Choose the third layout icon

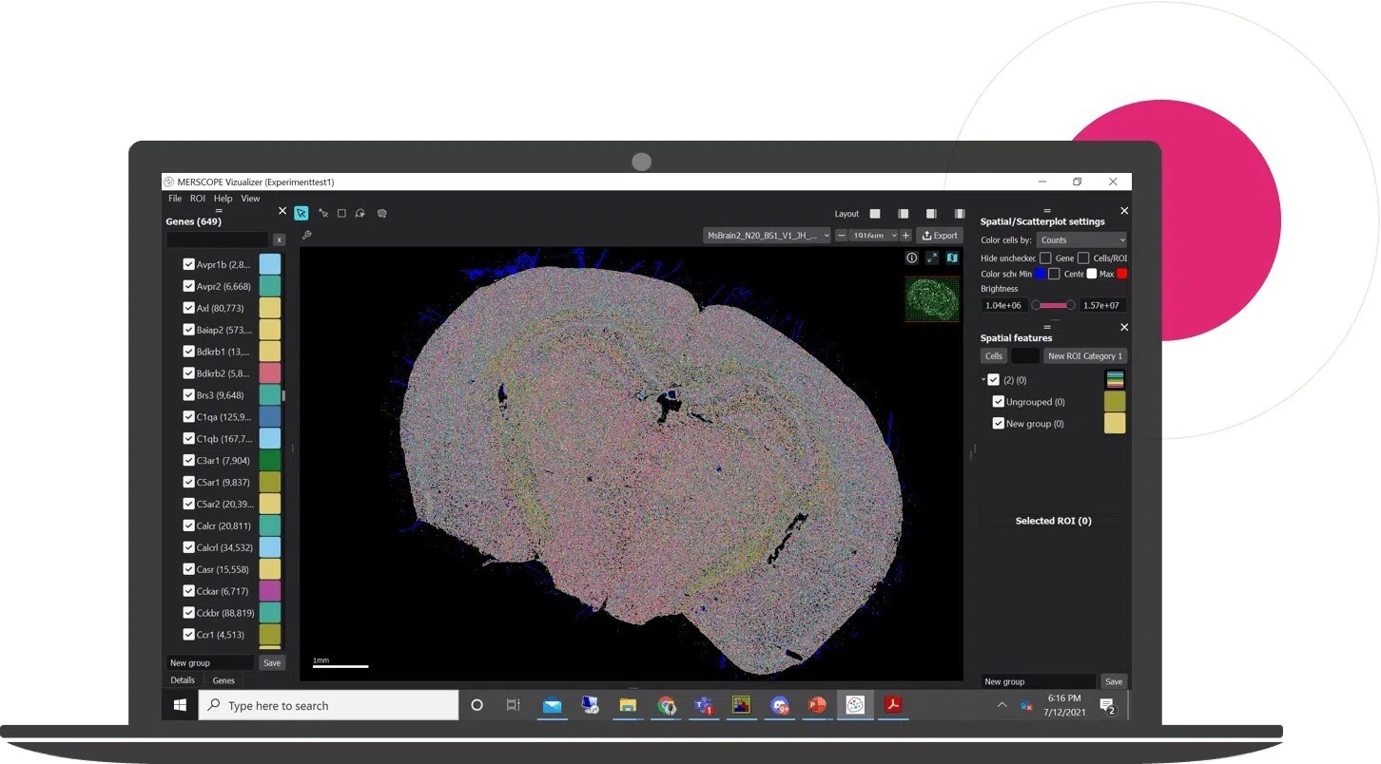coord(931,214)
